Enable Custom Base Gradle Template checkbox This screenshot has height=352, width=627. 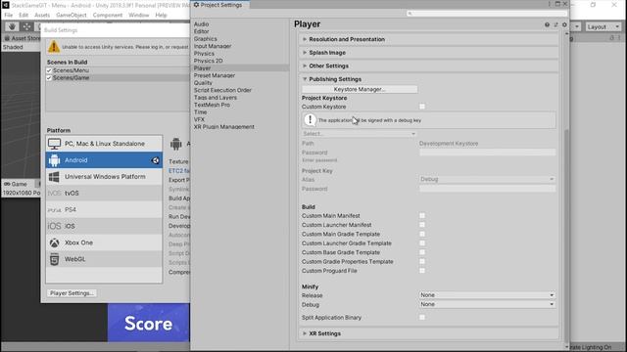tap(422, 252)
